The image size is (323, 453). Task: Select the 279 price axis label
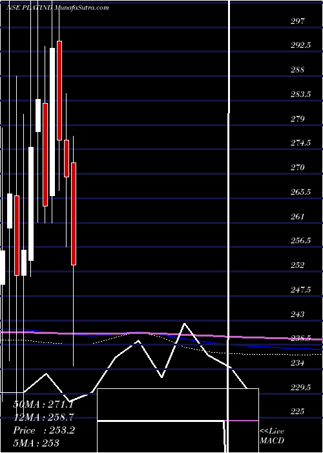(297, 118)
